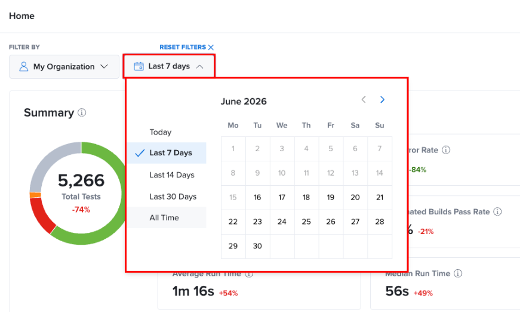
Task: Click the Median Run Time info icon
Action: click(458, 273)
